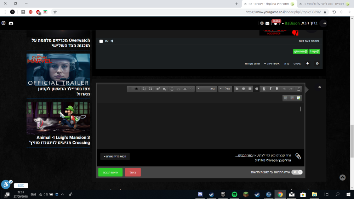Click the choose files link for attachments
The width and height of the screenshot is (354, 199).
(245, 155)
